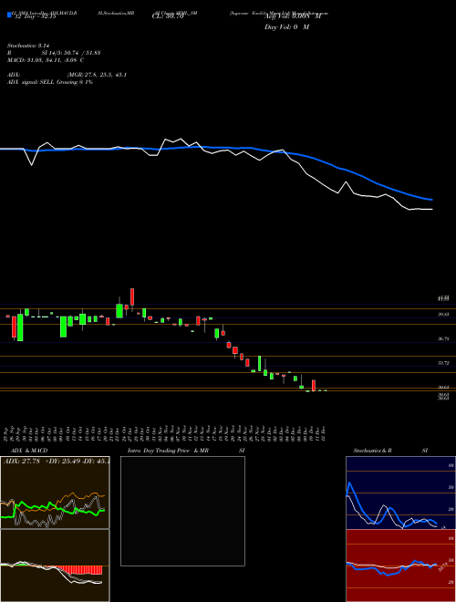This screenshot has width=456, height=602.
Task: Click the 33.72 price axis label
Action: 444,363
